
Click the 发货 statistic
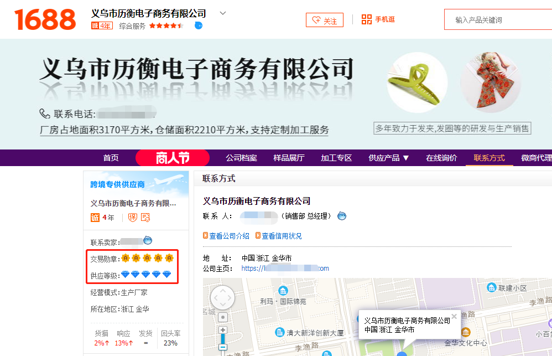coord(146,338)
